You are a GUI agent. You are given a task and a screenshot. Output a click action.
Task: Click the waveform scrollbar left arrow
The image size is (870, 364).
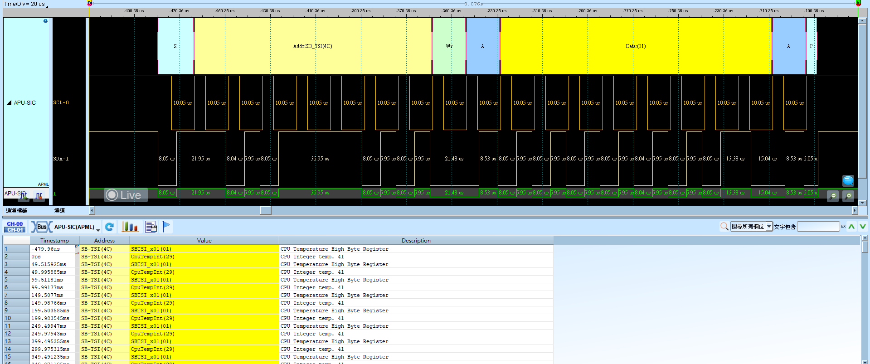click(x=92, y=210)
